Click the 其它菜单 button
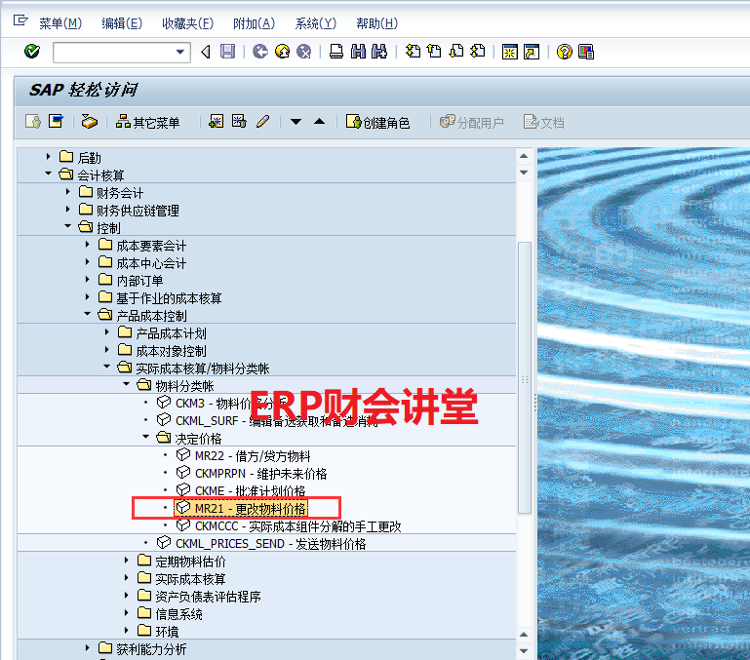Image resolution: width=750 pixels, height=660 pixels. 147,122
